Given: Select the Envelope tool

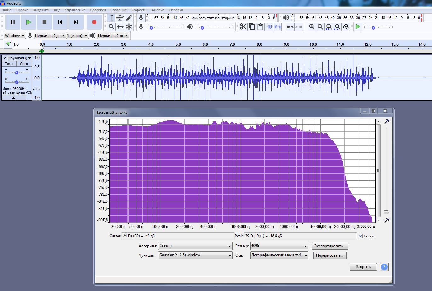Looking at the screenshot, I should click(x=120, y=18).
